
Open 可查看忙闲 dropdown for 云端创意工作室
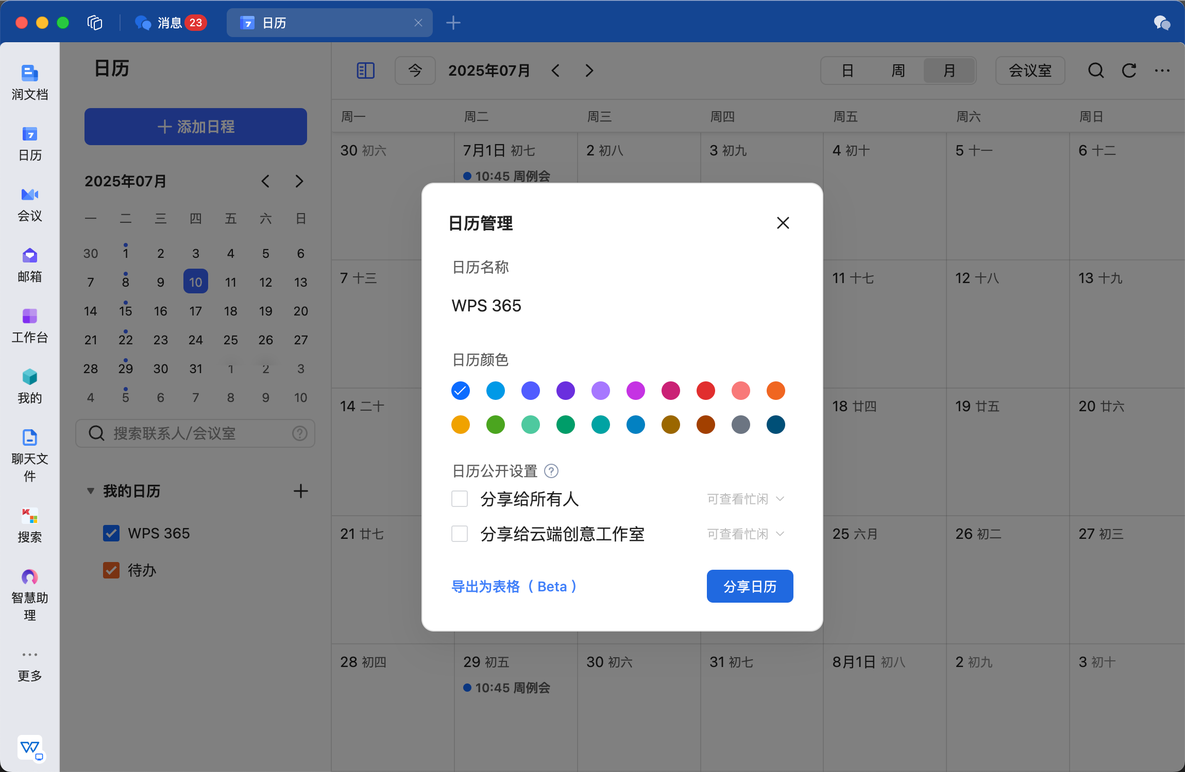[746, 534]
